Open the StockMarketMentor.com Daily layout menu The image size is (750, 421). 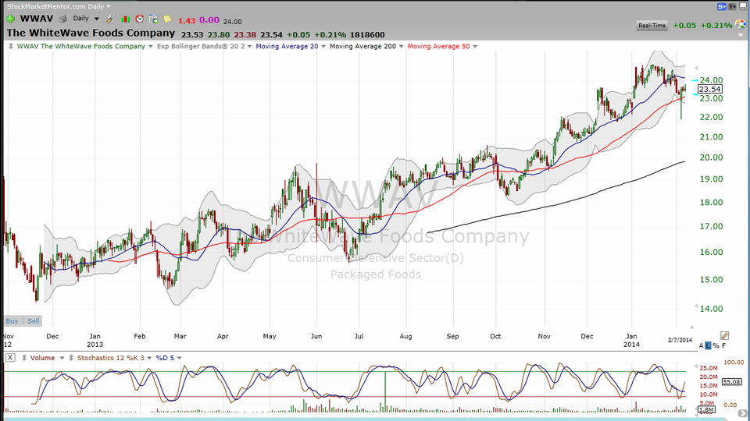(x=59, y=6)
